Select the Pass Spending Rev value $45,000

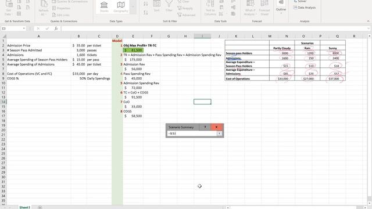coord(133,78)
